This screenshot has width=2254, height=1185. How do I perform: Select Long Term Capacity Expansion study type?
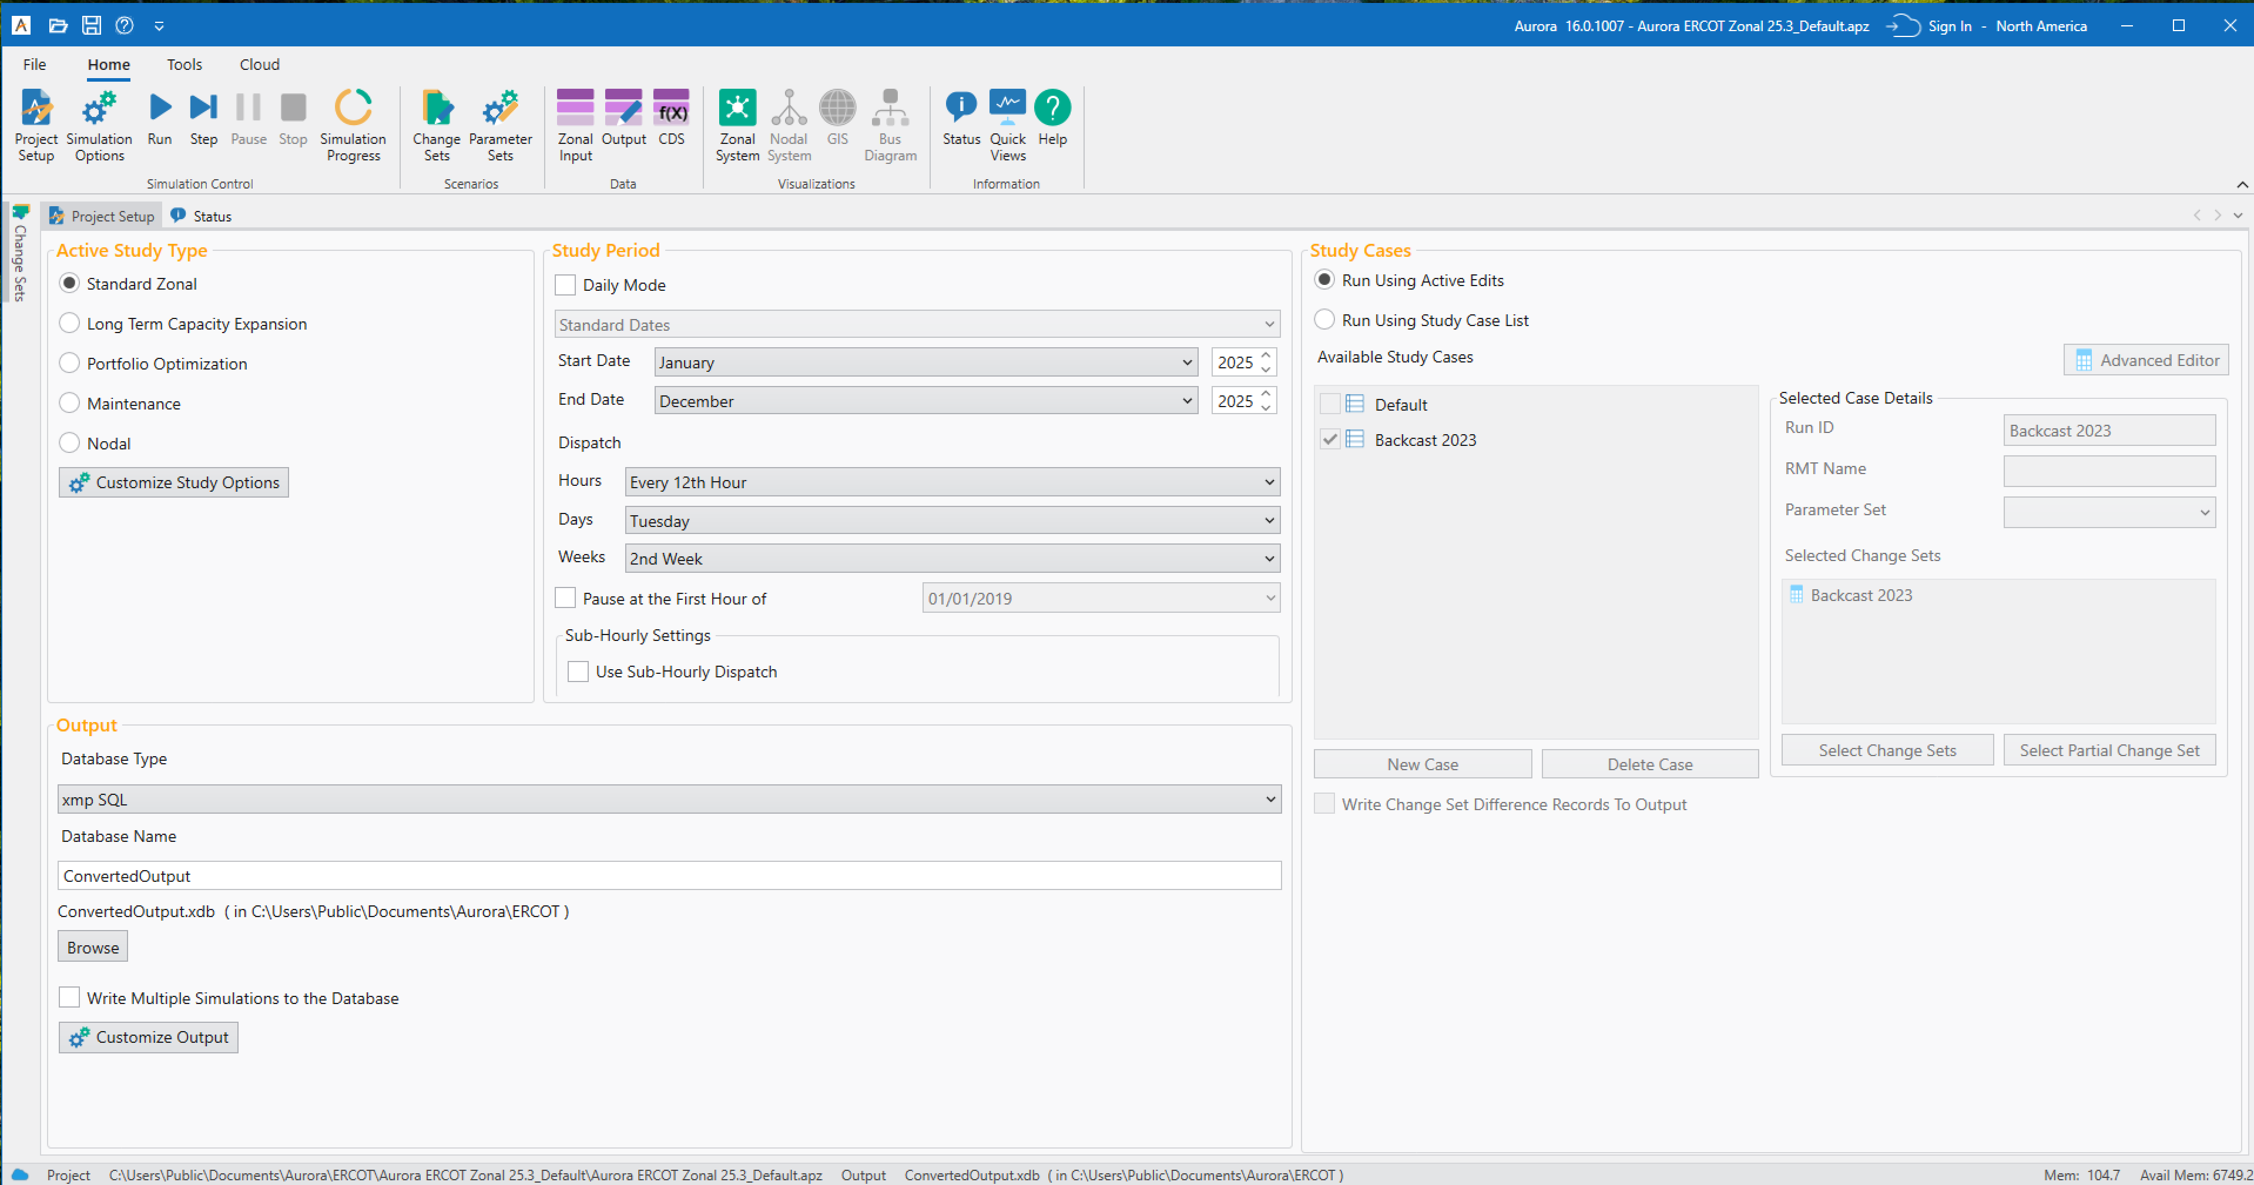(x=69, y=324)
